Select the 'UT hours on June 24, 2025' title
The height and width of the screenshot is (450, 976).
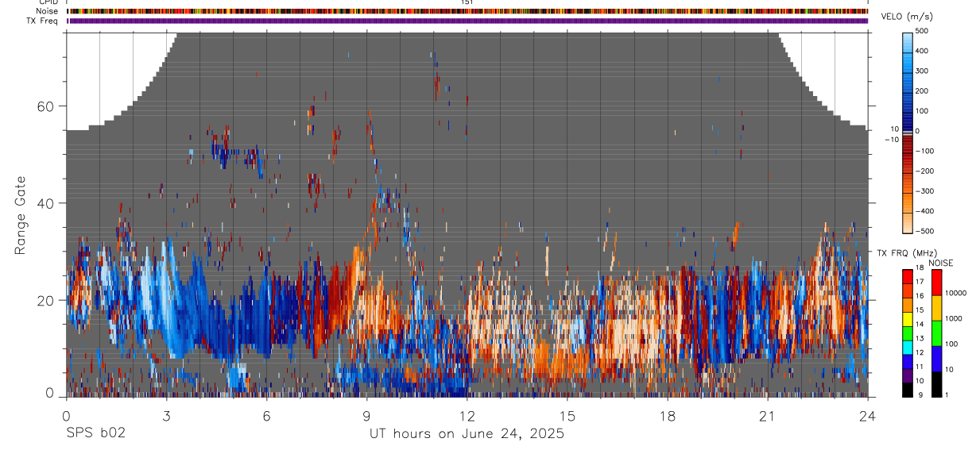click(467, 434)
